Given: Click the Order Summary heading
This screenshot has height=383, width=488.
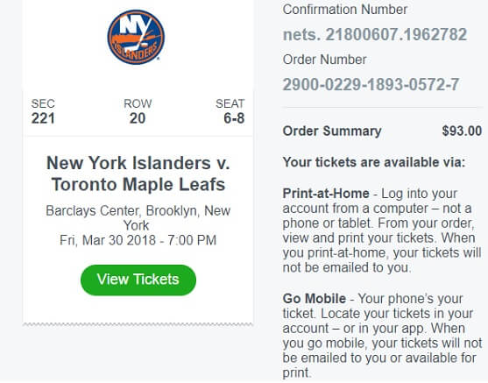Looking at the screenshot, I should [x=332, y=131].
